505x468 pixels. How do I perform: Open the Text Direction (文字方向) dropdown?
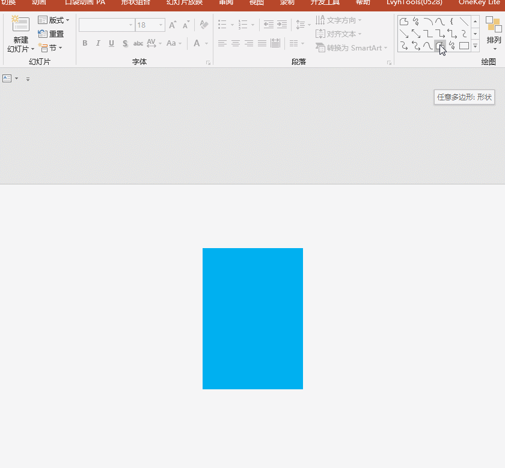click(x=338, y=20)
